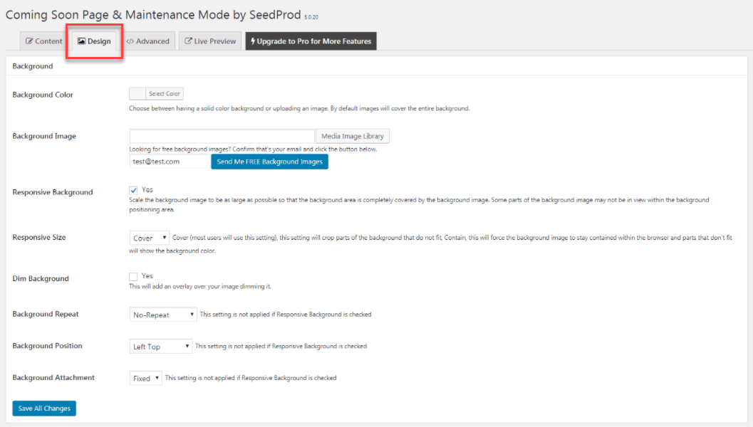This screenshot has width=753, height=427.
Task: Open the Content tab
Action: (x=43, y=41)
